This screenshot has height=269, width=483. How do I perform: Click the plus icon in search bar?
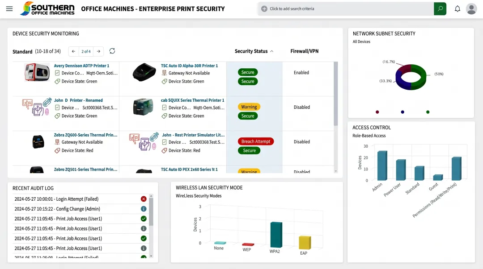click(x=264, y=8)
